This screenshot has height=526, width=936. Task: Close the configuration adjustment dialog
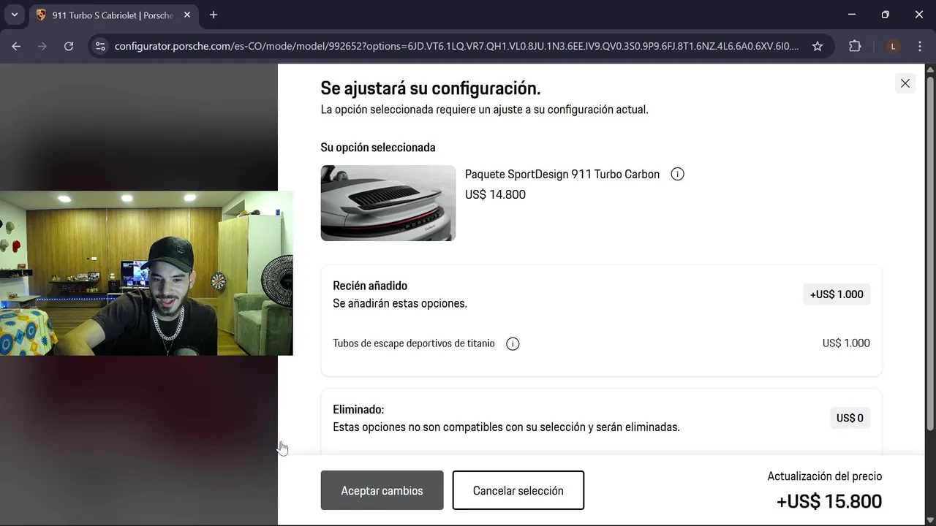[x=905, y=83]
